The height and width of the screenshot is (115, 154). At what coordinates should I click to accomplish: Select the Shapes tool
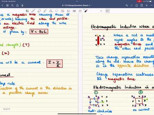coord(51,11)
